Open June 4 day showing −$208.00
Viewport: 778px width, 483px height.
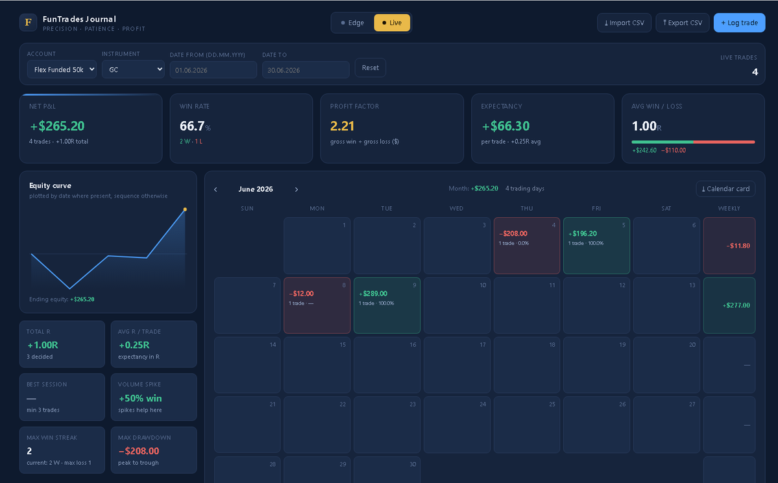(x=526, y=246)
